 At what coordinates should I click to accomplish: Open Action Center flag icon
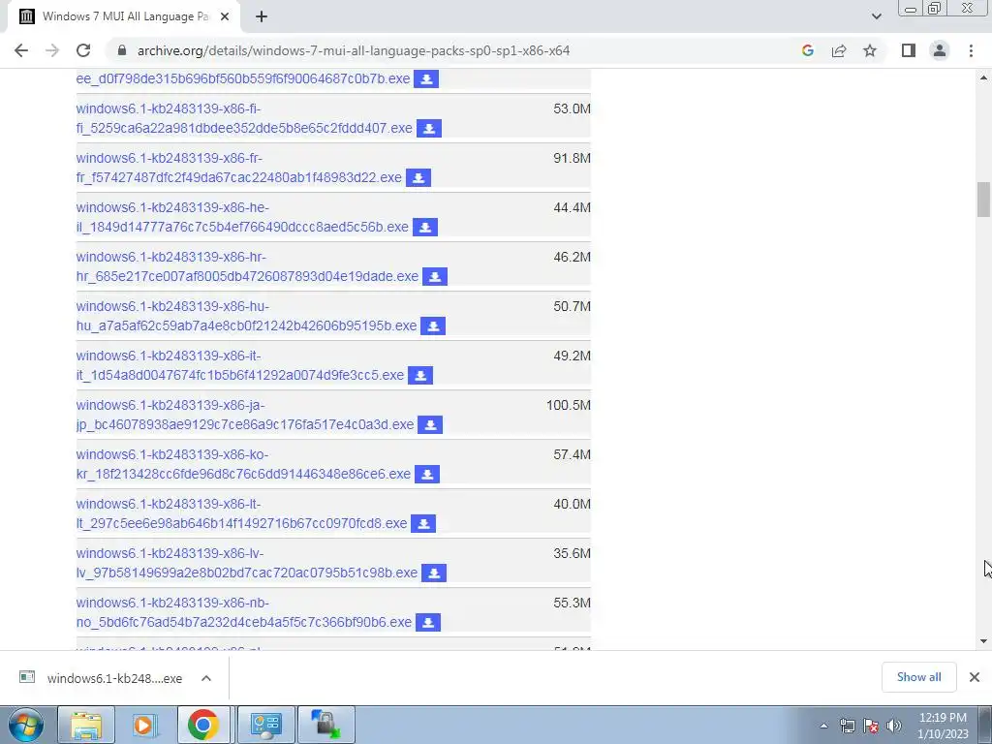point(871,727)
